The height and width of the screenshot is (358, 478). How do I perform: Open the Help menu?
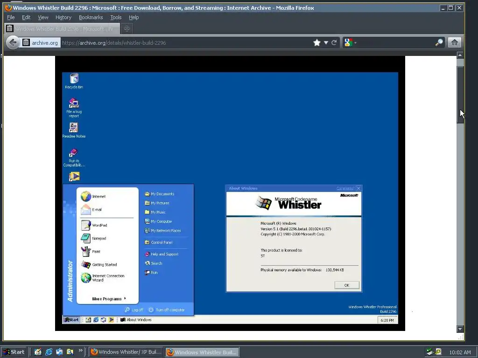(x=134, y=17)
